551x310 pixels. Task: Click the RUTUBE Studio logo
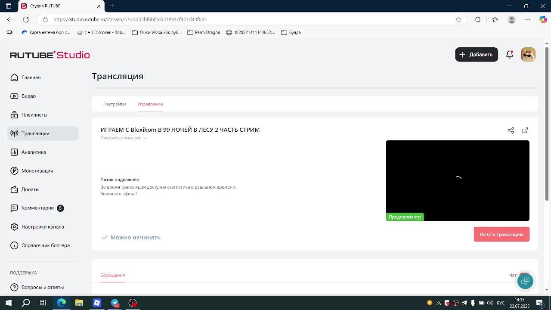point(50,55)
